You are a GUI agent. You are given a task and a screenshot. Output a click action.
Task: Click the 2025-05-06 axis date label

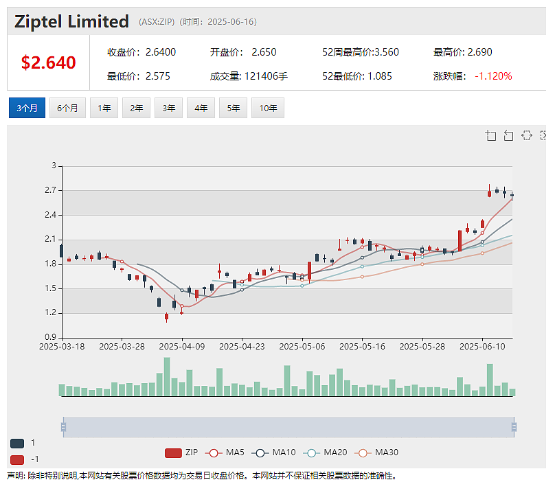tap(302, 347)
